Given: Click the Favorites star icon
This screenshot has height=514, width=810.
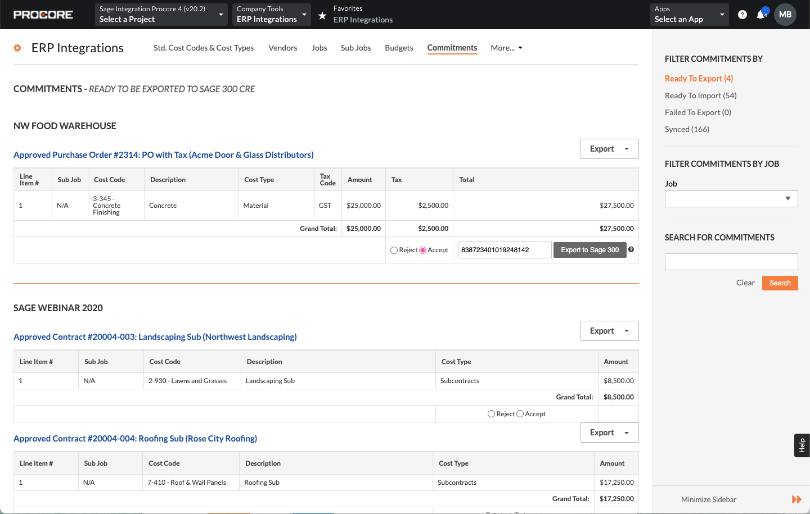Looking at the screenshot, I should (x=322, y=15).
